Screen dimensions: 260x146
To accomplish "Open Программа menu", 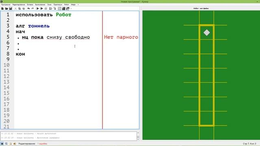I will click(x=6, y=4).
